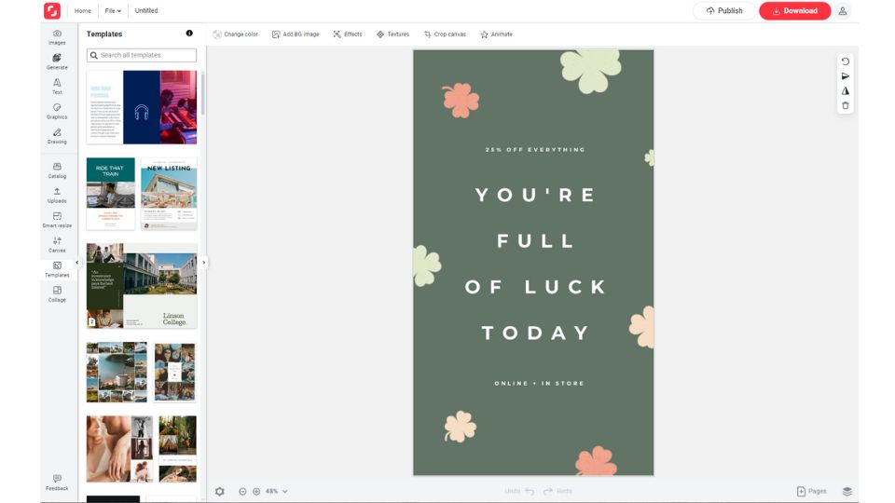895x503 pixels.
Task: Click the Publish button
Action: point(724,11)
